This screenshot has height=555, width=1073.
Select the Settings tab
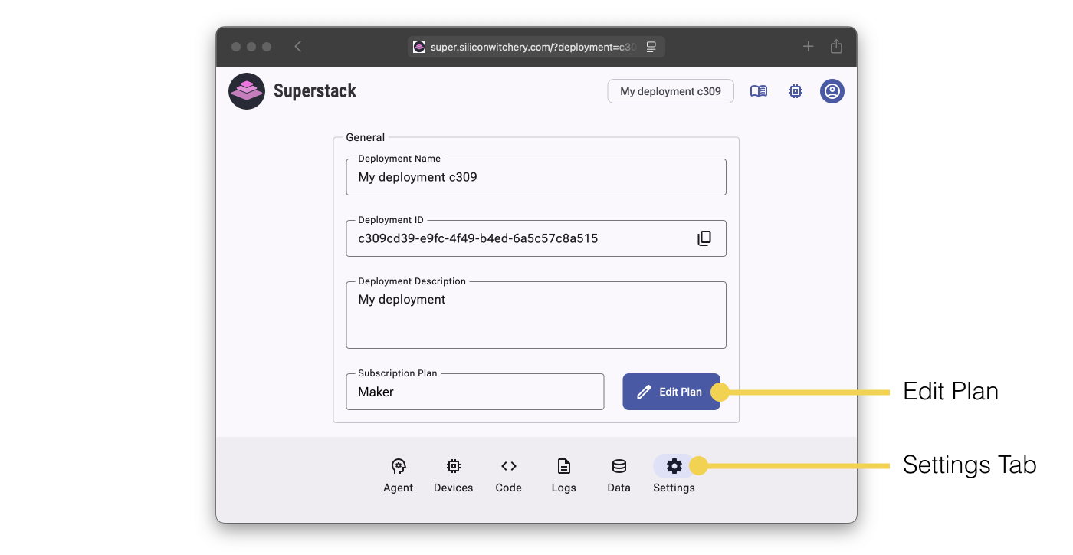[674, 475]
